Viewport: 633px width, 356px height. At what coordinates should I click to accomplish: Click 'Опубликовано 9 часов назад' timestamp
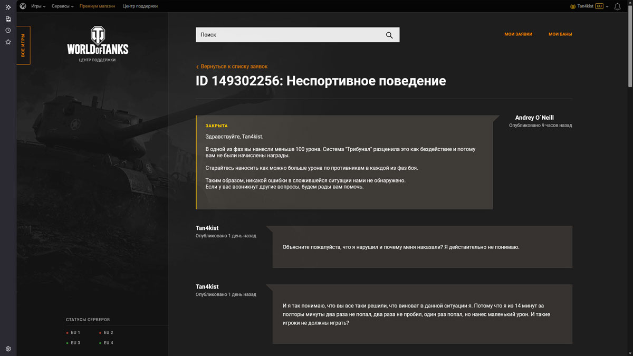point(540,126)
